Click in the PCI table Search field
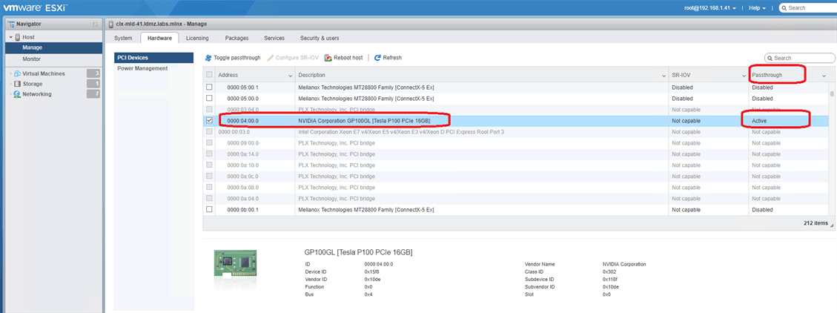The width and height of the screenshot is (837, 313). pyautogui.click(x=800, y=58)
